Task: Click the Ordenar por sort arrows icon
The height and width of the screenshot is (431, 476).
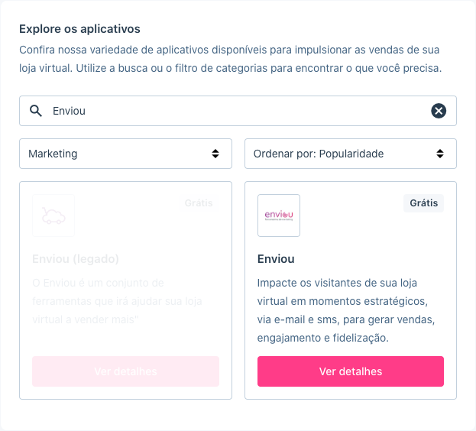Action: tap(440, 154)
